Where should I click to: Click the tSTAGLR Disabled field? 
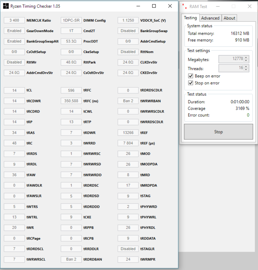128,249
